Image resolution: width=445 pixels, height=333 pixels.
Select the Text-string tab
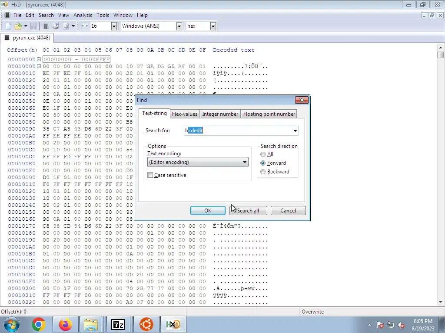pos(154,113)
